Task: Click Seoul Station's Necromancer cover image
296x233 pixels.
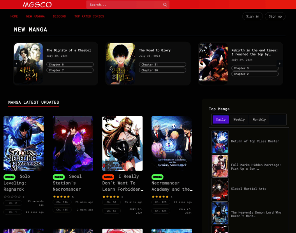Action: pos(73,143)
